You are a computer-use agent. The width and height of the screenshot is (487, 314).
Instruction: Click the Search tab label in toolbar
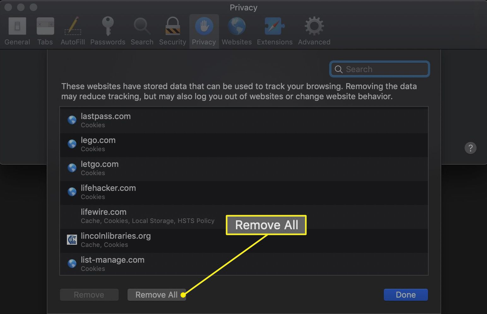142,42
